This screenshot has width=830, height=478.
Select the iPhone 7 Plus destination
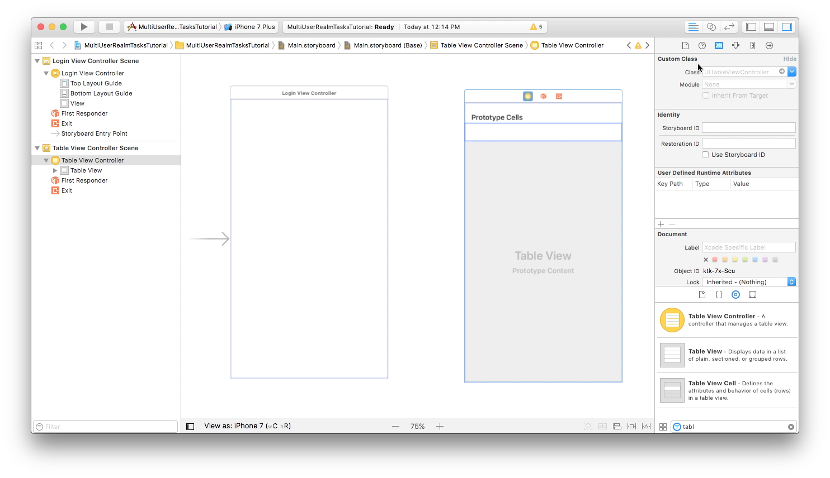pyautogui.click(x=249, y=27)
